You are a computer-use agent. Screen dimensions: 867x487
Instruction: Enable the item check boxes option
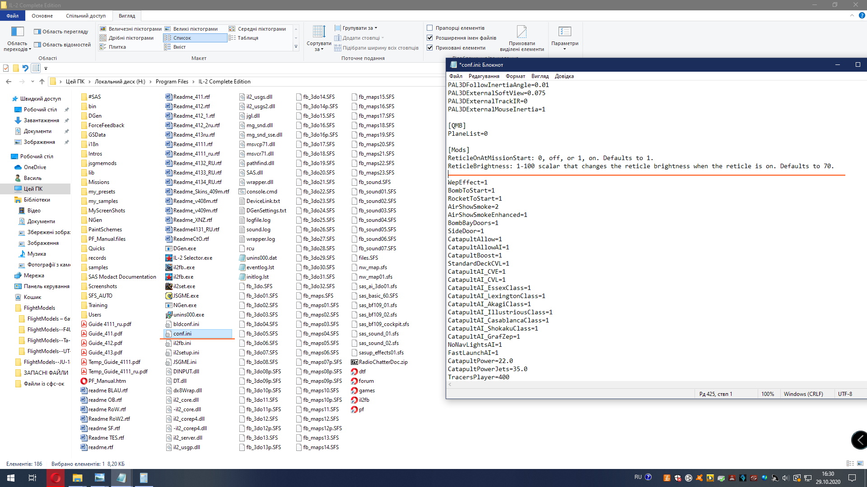[x=430, y=28]
